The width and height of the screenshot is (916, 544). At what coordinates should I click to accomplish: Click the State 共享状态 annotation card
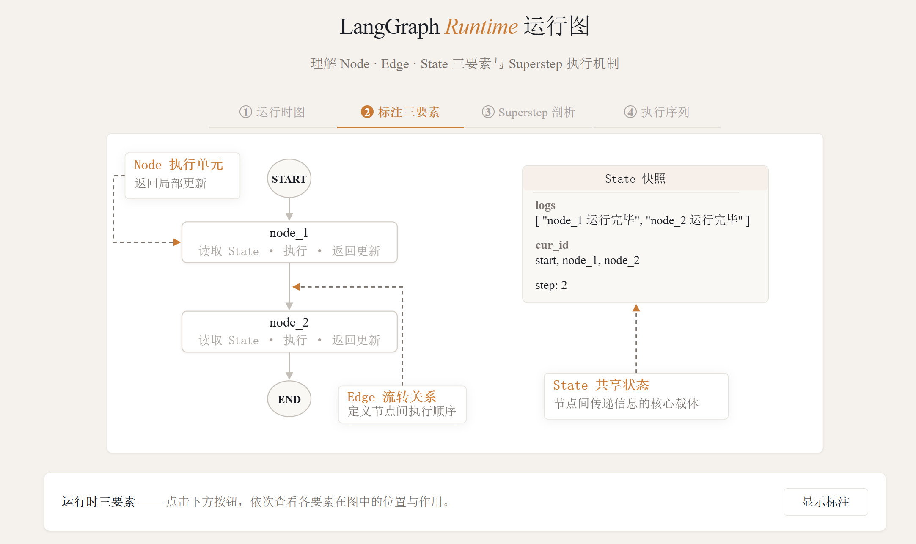click(636, 396)
